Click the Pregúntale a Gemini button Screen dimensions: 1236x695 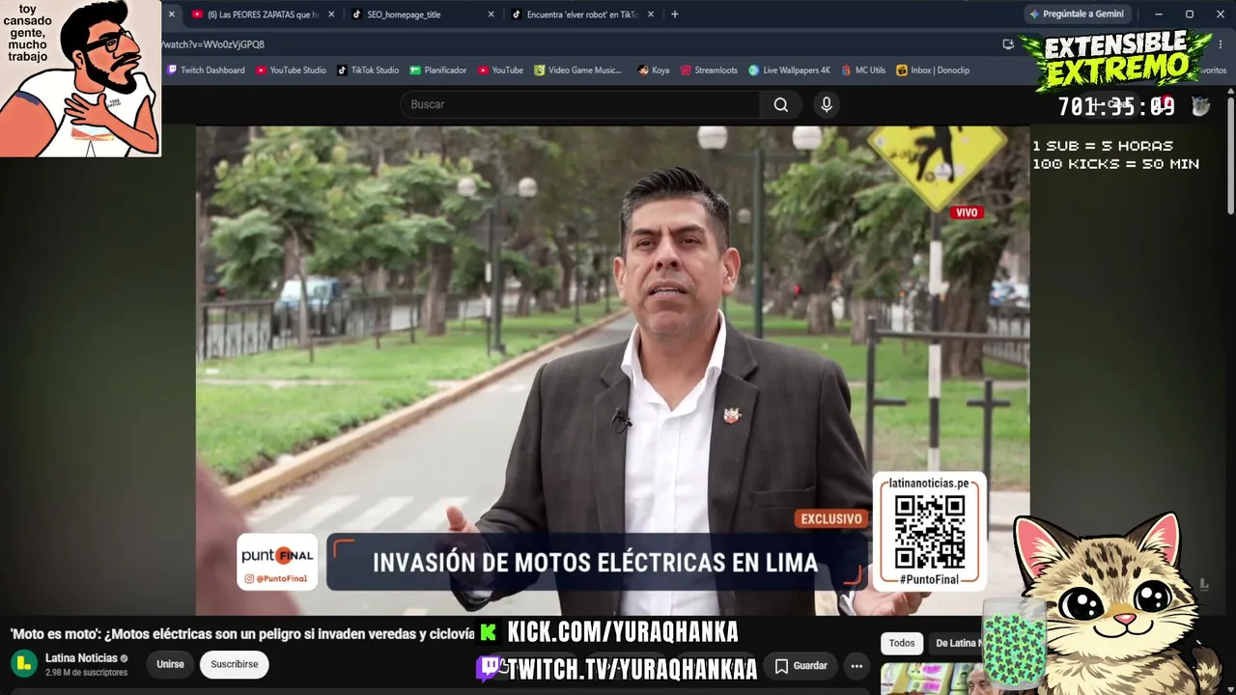click(1077, 14)
